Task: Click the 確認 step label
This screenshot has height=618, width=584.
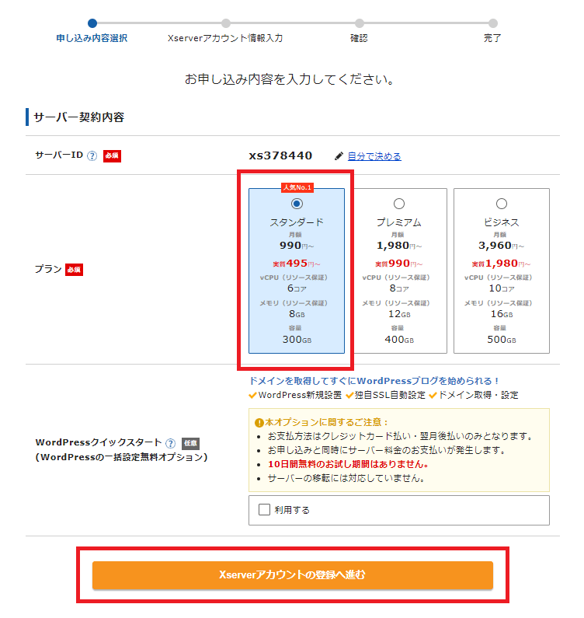Action: pyautogui.click(x=359, y=38)
